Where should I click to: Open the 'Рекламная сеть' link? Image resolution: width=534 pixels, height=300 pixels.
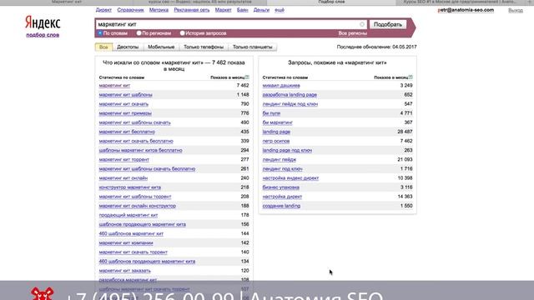tap(192, 10)
